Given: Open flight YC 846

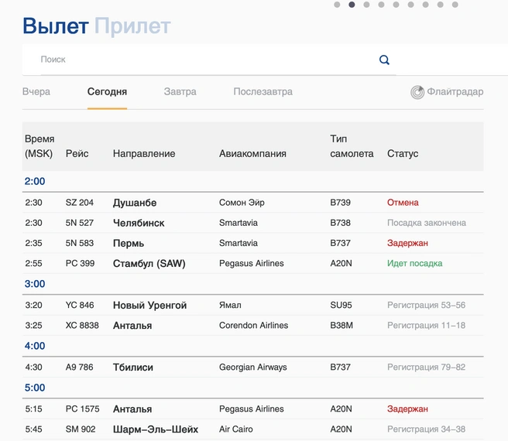Looking at the screenshot, I should pos(80,306).
